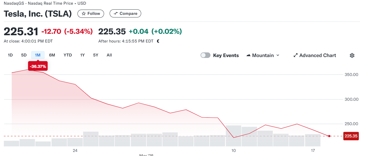Click the 350.00 axis label
The image size is (368, 156).
(x=351, y=75)
